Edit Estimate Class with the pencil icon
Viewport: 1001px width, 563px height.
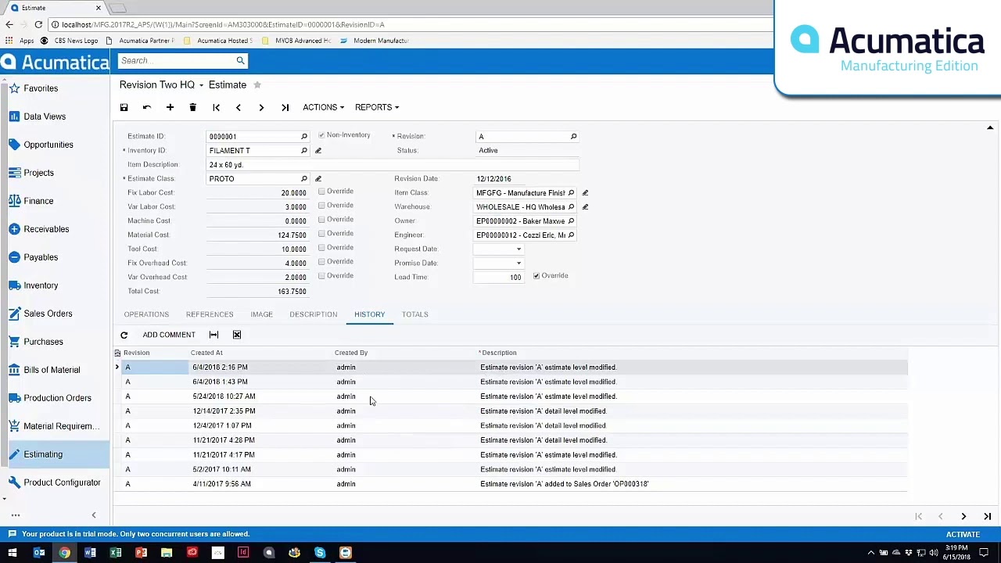pos(318,178)
